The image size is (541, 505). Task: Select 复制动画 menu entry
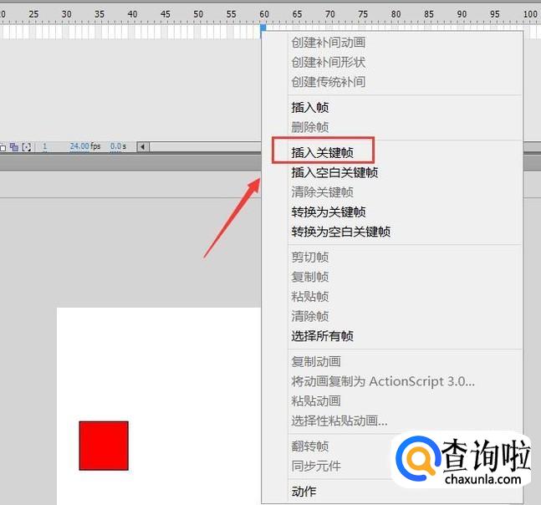[x=316, y=361]
